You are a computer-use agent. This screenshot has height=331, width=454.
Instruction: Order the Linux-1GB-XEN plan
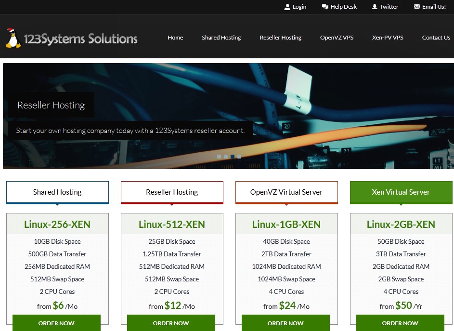tap(286, 323)
